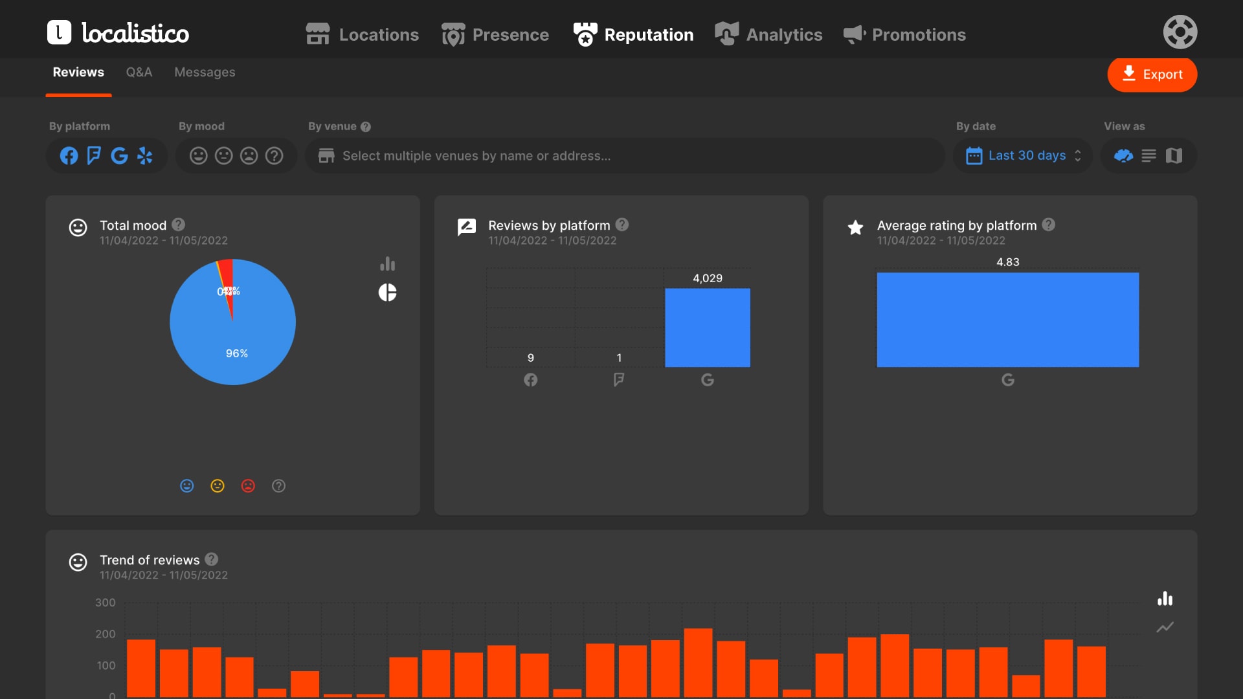This screenshot has width=1243, height=699.
Task: Toggle red sad face in pie legend
Action: click(x=248, y=486)
